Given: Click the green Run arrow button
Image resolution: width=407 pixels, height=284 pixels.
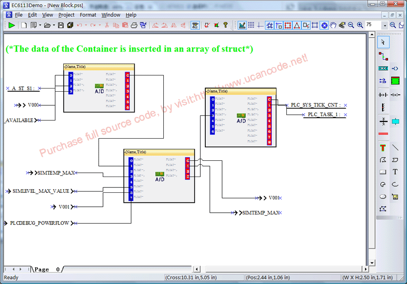Looking at the screenshot, I should (11, 25).
